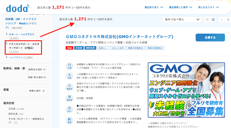Select サポート・ヘルプデスク category link
This screenshot has width=231, height=128.
click(x=21, y=34)
